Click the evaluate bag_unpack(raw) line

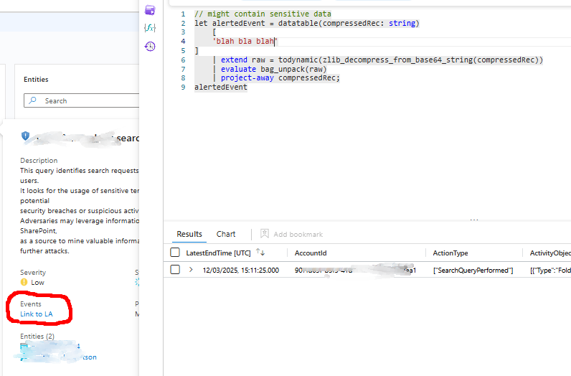[x=270, y=69]
